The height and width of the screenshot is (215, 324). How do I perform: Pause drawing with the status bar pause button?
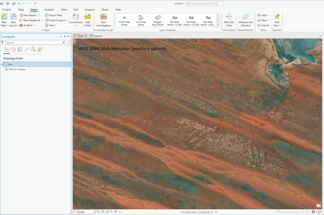tap(313, 212)
